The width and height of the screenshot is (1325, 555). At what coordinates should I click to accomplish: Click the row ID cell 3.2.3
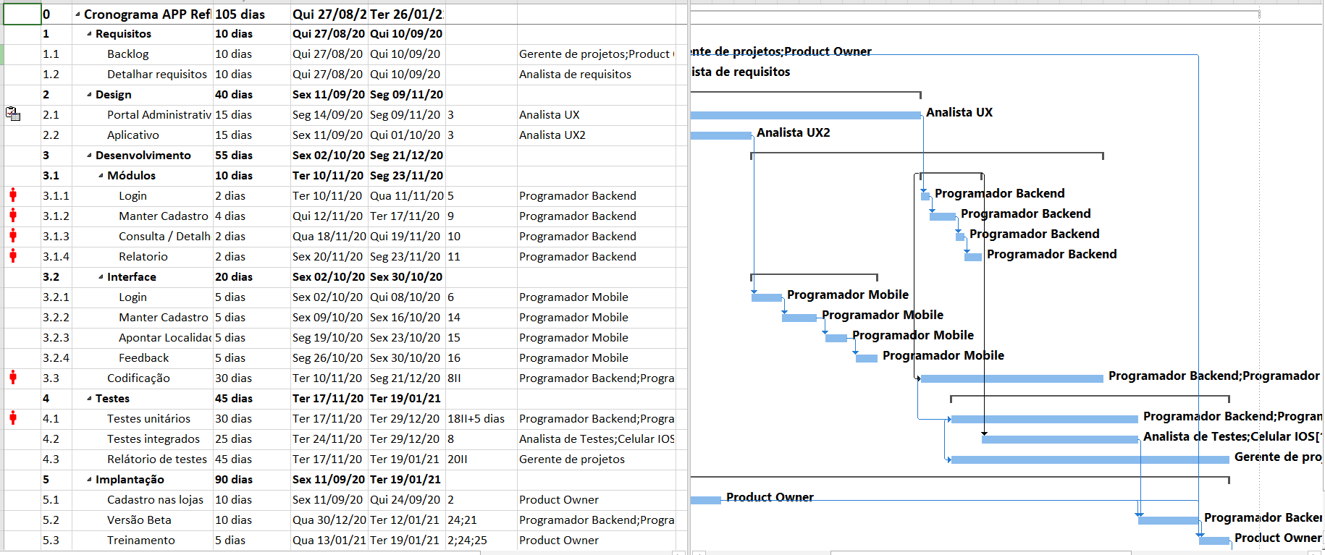pyautogui.click(x=56, y=338)
